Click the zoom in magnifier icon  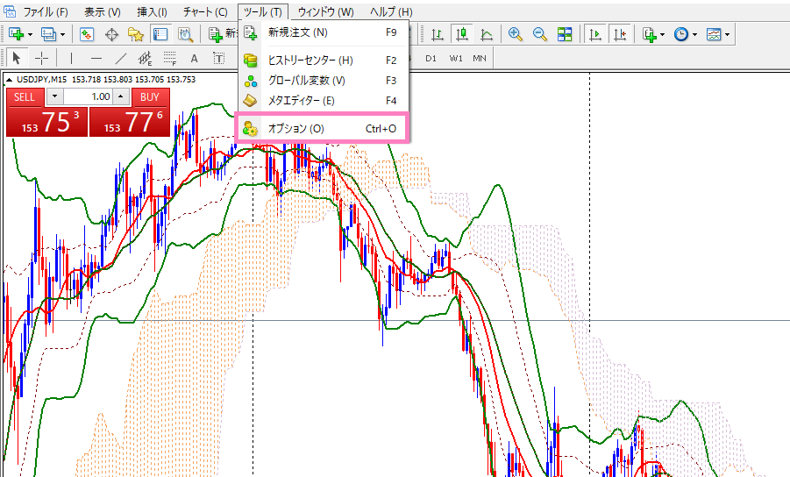coord(516,34)
